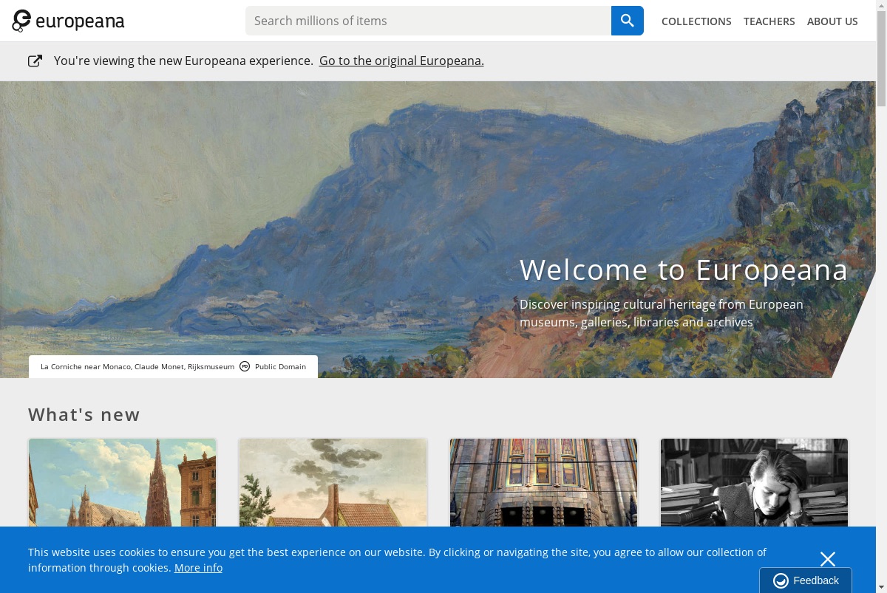The image size is (887, 593).
Task: Click the external link icon beside the notice
Action: point(35,61)
